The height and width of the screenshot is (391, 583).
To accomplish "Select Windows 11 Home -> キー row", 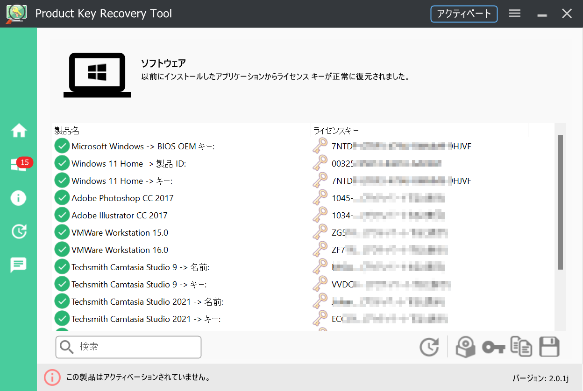I will 303,181.
